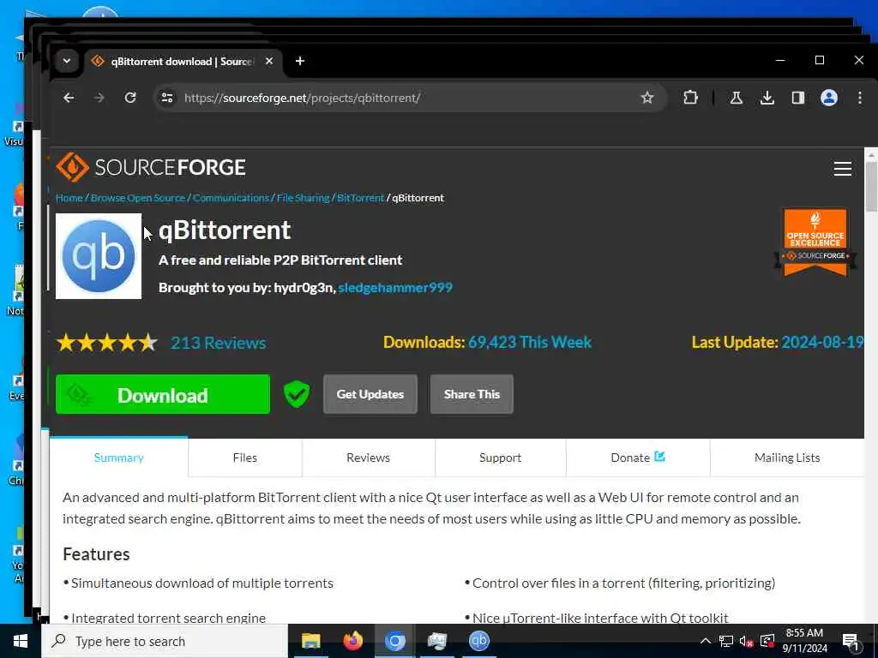Image resolution: width=878 pixels, height=658 pixels.
Task: Show hidden system tray icons
Action: tap(706, 641)
